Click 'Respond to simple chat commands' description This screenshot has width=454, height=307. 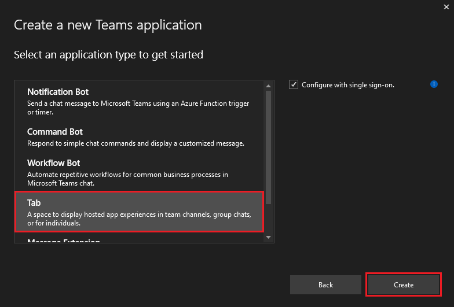136,143
